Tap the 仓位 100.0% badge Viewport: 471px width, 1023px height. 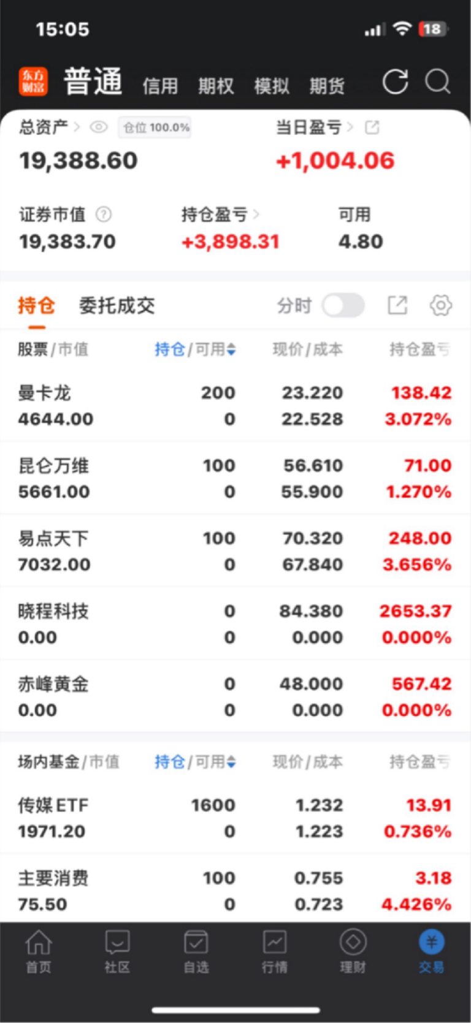(155, 127)
